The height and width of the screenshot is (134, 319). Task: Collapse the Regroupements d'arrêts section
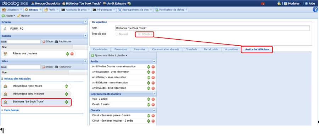tap(154, 94)
